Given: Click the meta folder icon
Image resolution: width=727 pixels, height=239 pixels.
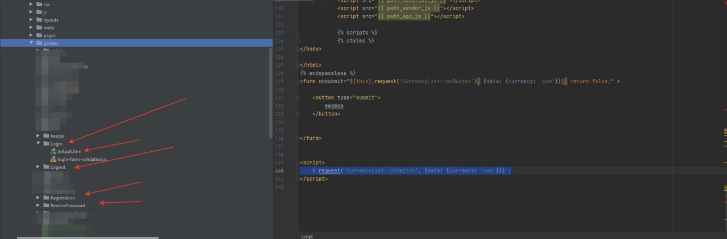Looking at the screenshot, I should click(x=39, y=27).
